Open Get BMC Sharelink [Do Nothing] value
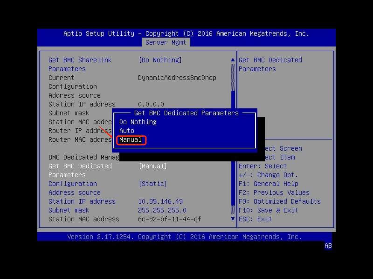The image size is (373, 279). coord(160,60)
